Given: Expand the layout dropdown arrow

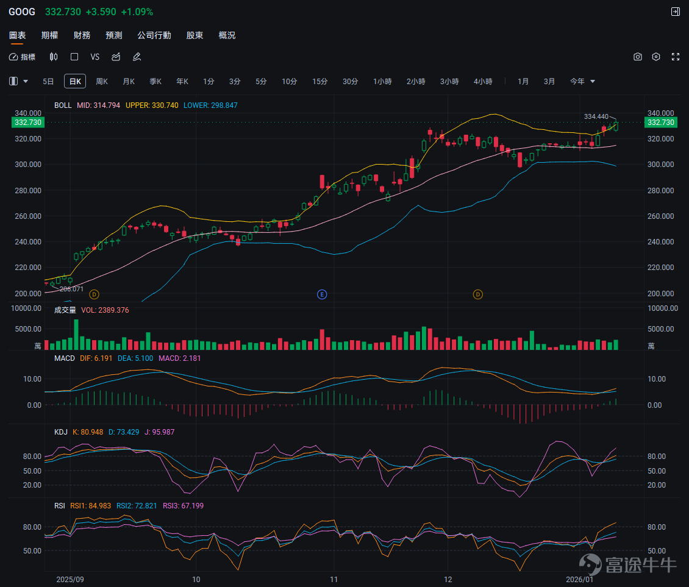Looking at the screenshot, I should pos(26,81).
